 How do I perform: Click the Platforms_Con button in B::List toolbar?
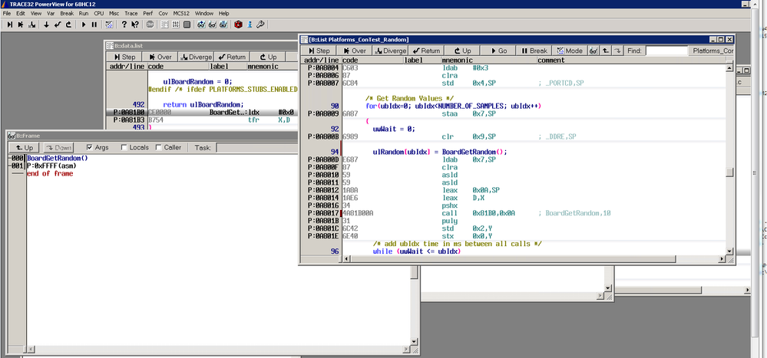[x=712, y=51]
